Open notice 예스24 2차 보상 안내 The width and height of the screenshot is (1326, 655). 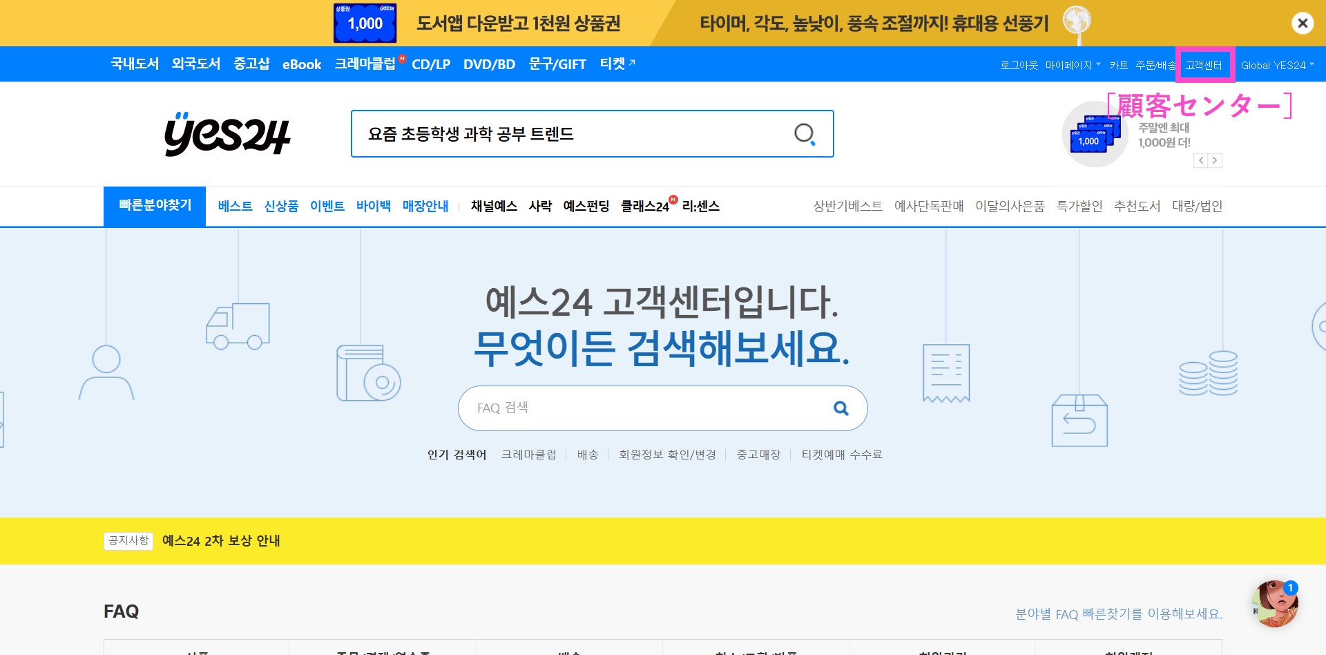coord(221,540)
